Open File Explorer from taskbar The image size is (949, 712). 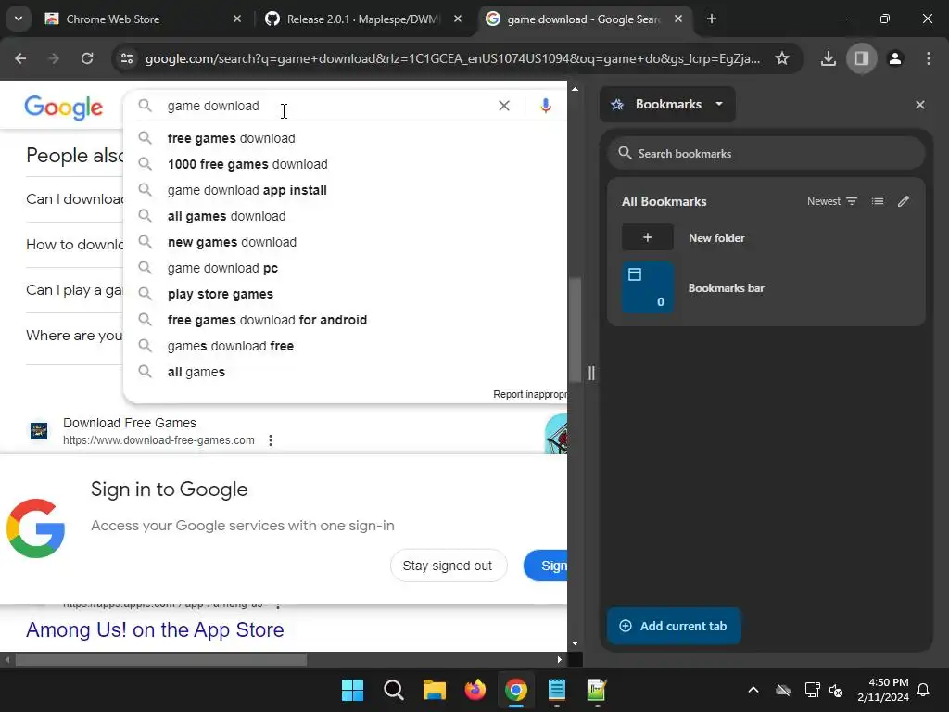point(434,690)
